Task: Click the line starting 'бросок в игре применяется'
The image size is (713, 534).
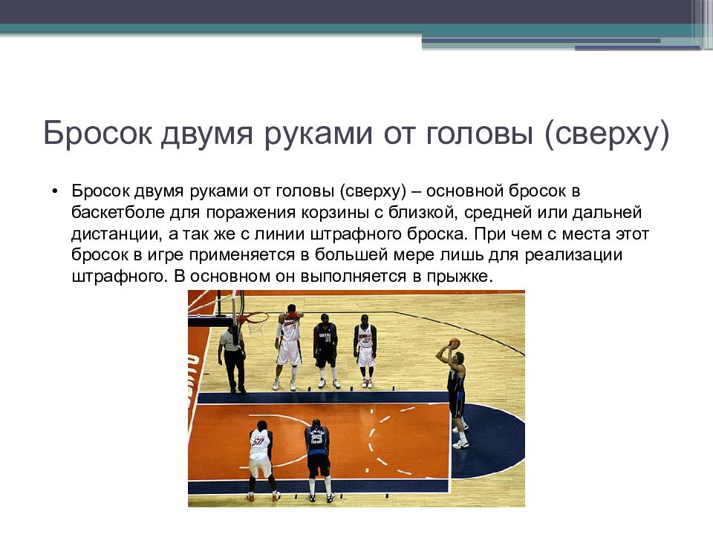Action: (x=347, y=254)
